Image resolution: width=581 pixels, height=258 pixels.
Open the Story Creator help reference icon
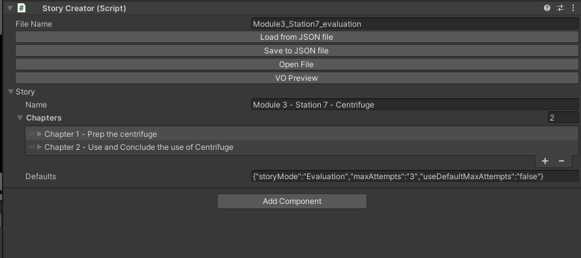click(547, 8)
